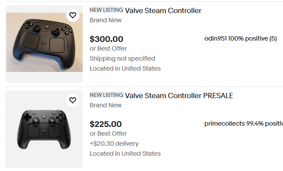Click "or Best Offer" under $300.00
This screenshot has width=283, height=171.
coord(108,48)
